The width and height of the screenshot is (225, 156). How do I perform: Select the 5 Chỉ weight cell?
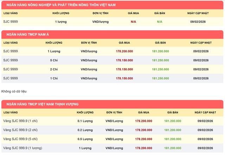click(54, 60)
